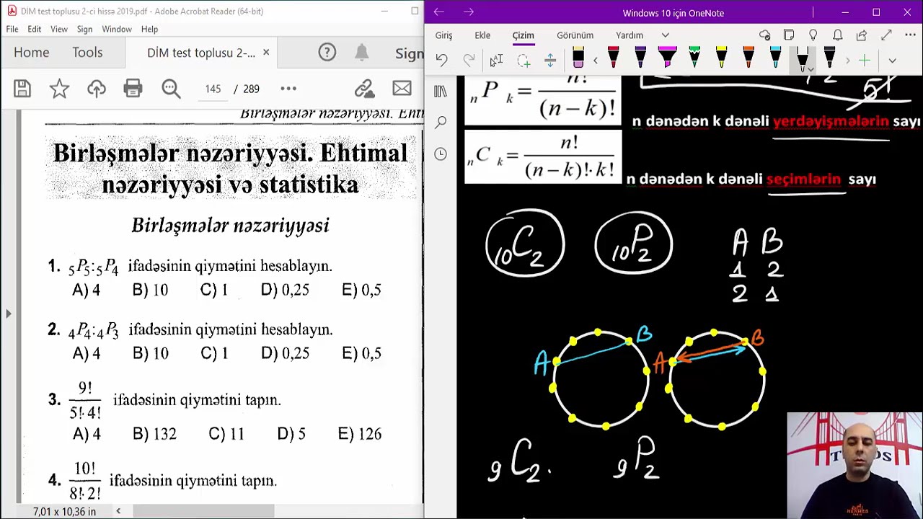Click the Sign In button in Acrobat
Screen dimensions: 923x519
click(x=410, y=53)
